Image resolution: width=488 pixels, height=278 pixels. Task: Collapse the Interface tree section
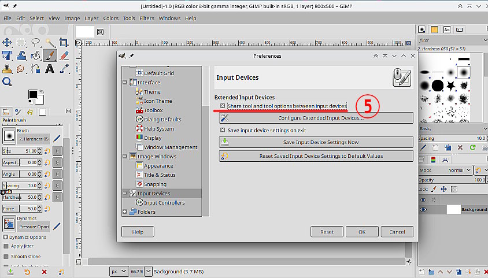coord(125,83)
